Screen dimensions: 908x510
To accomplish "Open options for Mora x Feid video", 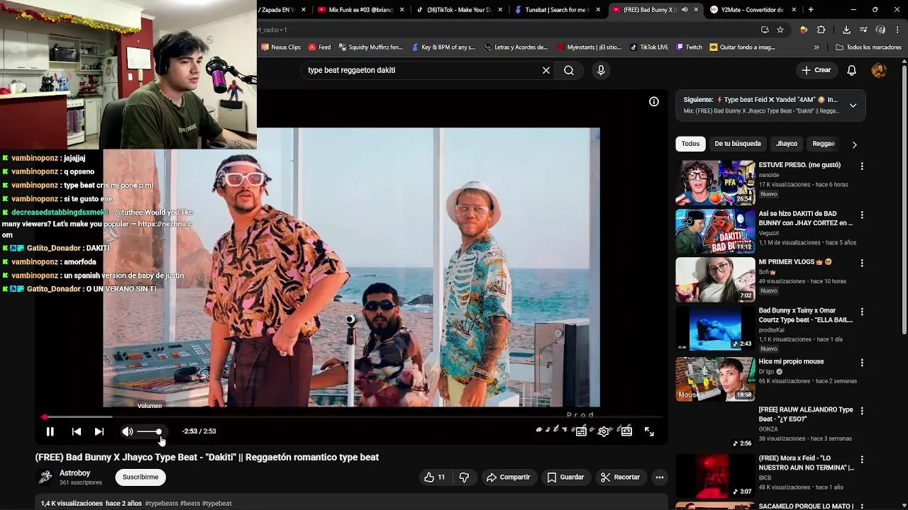I will [x=862, y=460].
